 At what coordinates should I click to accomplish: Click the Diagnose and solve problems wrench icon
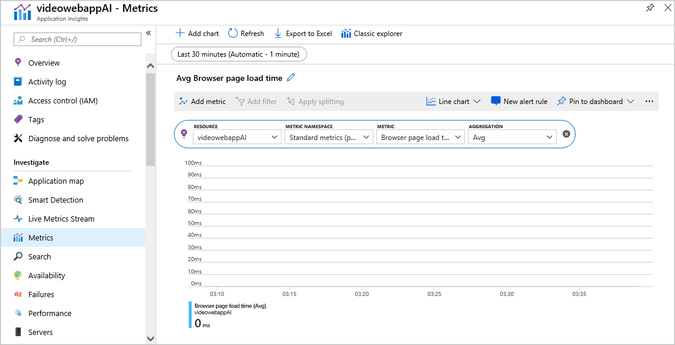point(18,138)
